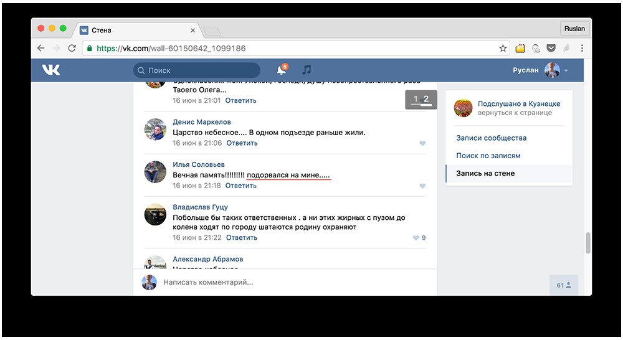Click Ответить under Илья Соловьев's comment
The width and height of the screenshot is (623, 340).
[x=240, y=186]
